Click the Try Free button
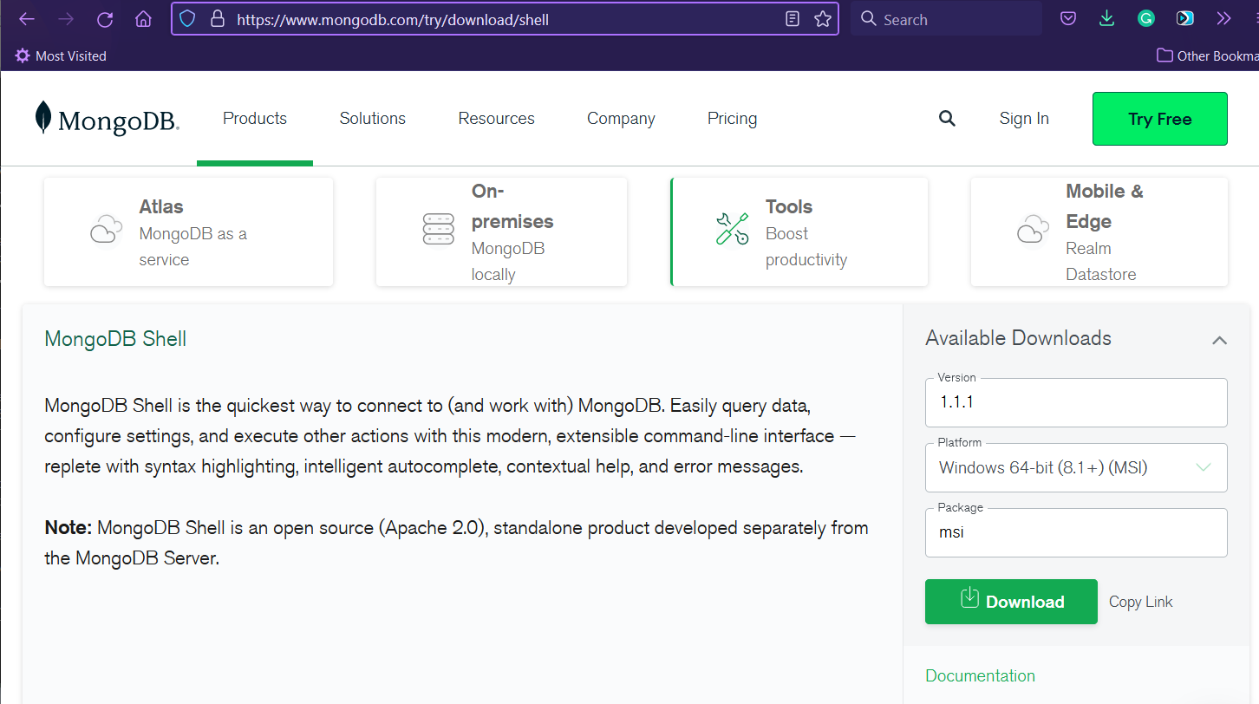The height and width of the screenshot is (704, 1259). tap(1160, 119)
